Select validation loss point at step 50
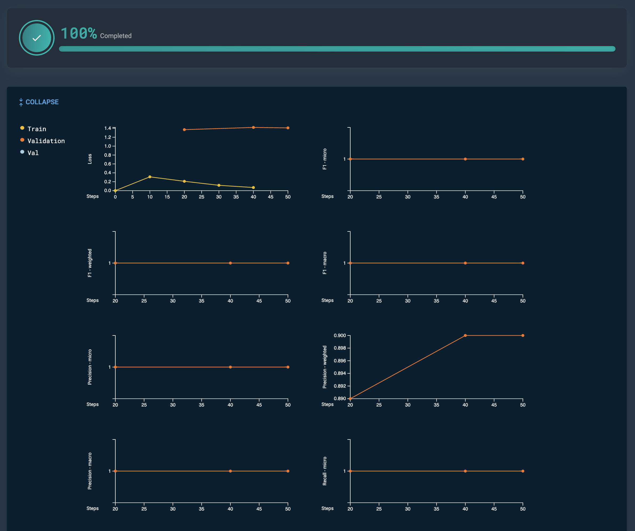635x531 pixels. 288,128
